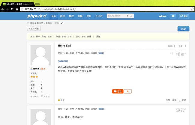
Task: Click 提前 moderation action
Action: tap(49, 37)
